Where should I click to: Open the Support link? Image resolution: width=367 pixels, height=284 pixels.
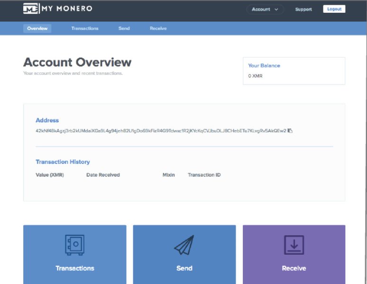[x=303, y=9]
